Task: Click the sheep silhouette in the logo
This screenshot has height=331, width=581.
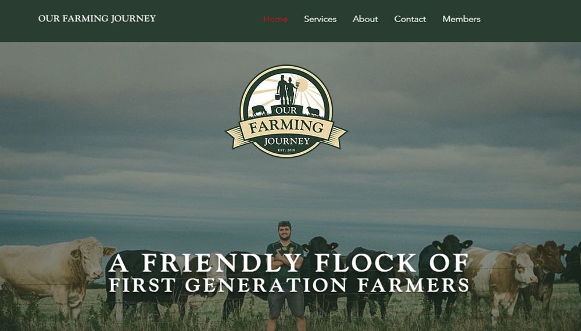Action: click(x=314, y=111)
